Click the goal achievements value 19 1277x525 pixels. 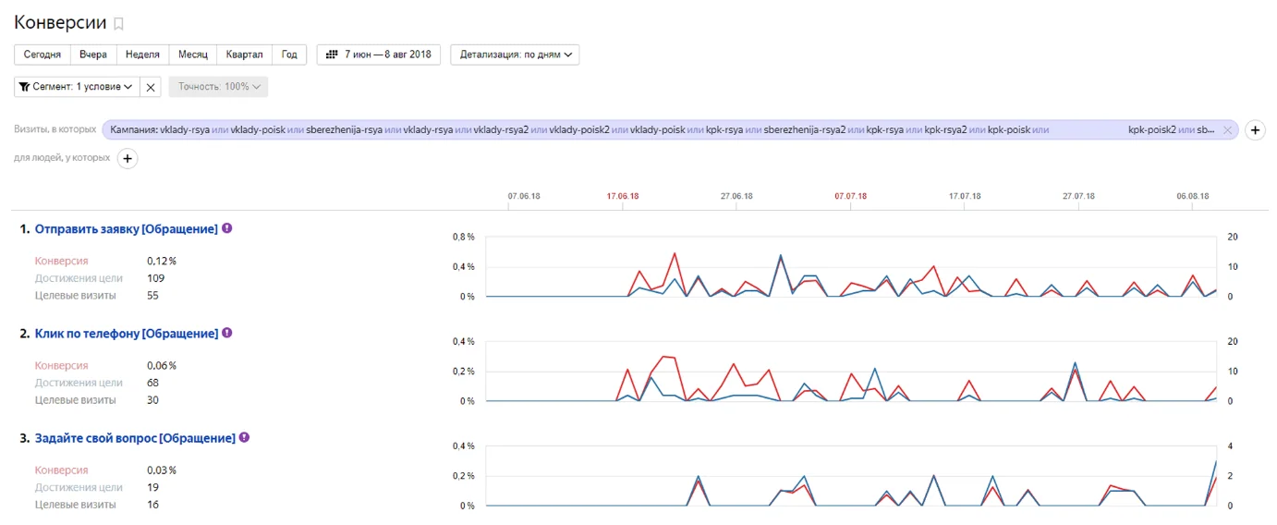click(152, 487)
